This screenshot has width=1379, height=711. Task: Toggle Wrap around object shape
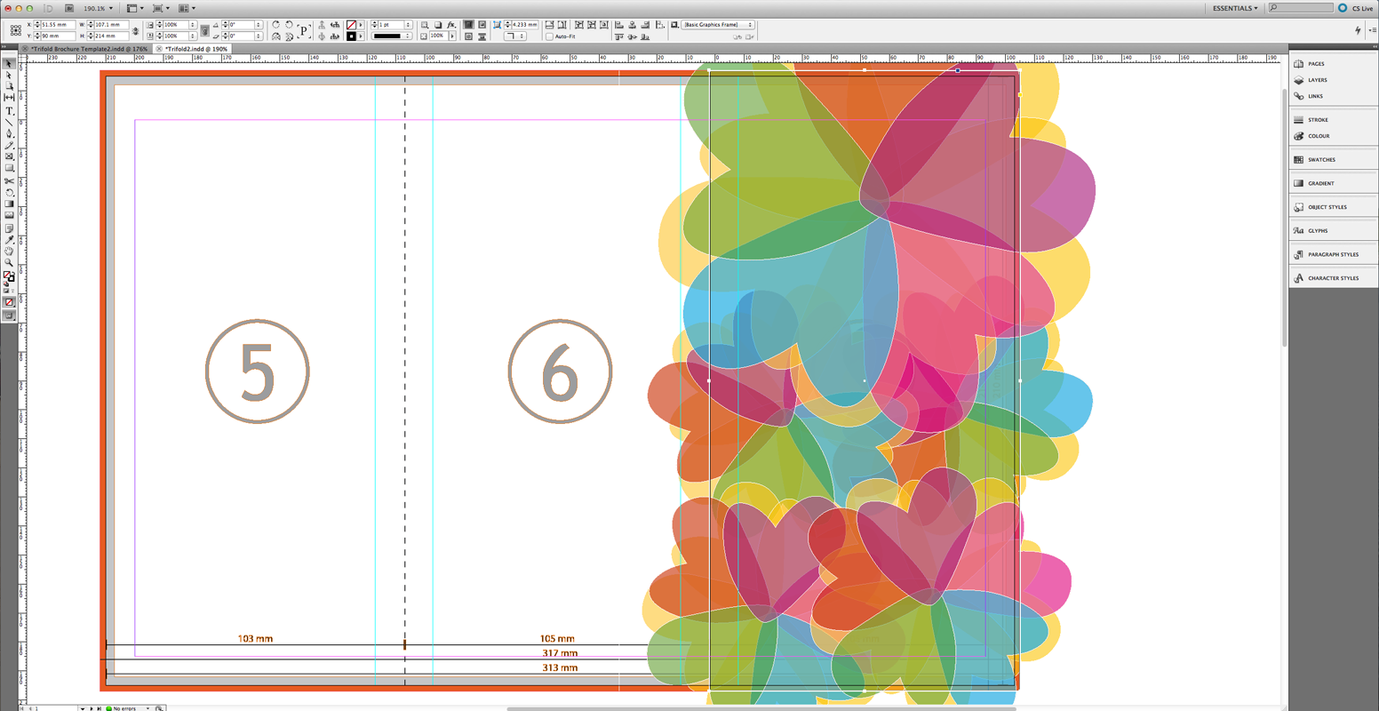[468, 36]
